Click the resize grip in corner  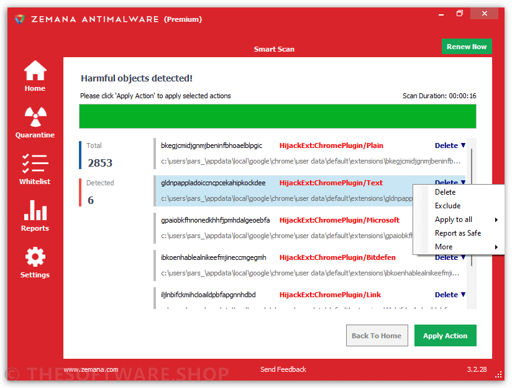pyautogui.click(x=498, y=374)
